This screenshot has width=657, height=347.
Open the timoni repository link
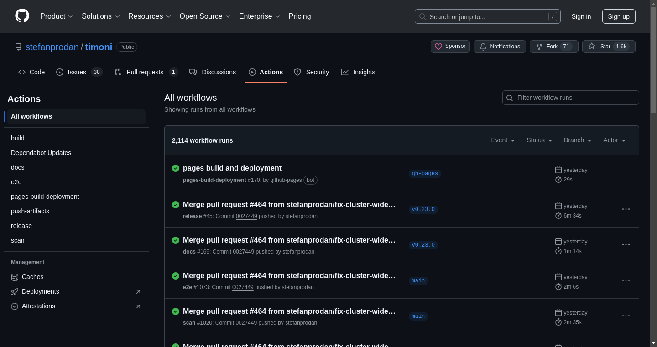(x=99, y=47)
